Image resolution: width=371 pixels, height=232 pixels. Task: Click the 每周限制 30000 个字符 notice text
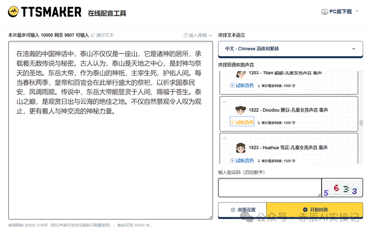point(80,225)
